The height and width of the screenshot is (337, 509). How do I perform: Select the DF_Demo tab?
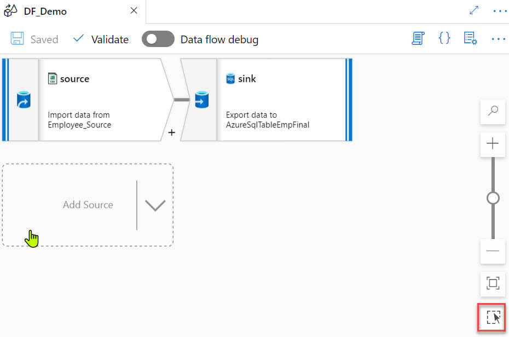pos(45,11)
